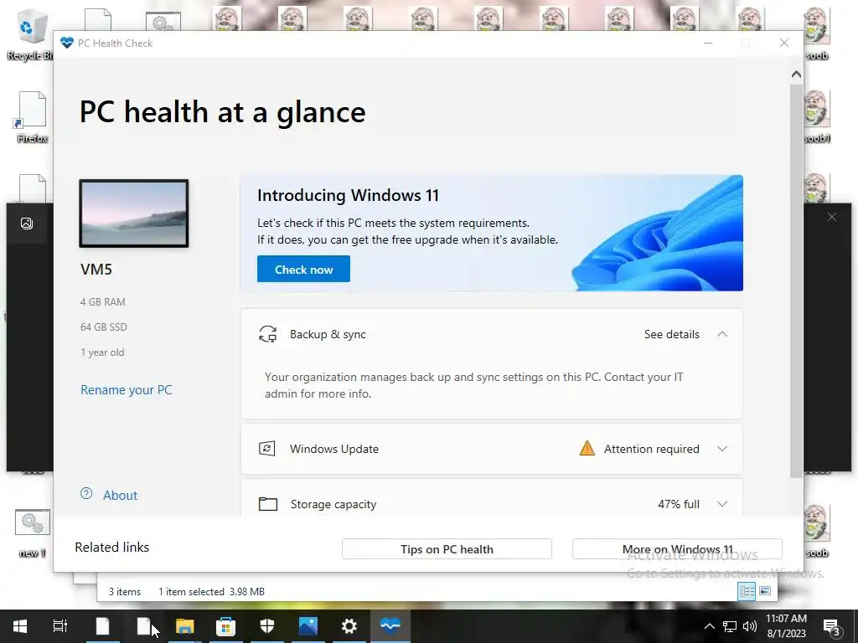Viewport: 858px width, 643px height.
Task: Close the dark Photos window behind
Action: (x=832, y=217)
